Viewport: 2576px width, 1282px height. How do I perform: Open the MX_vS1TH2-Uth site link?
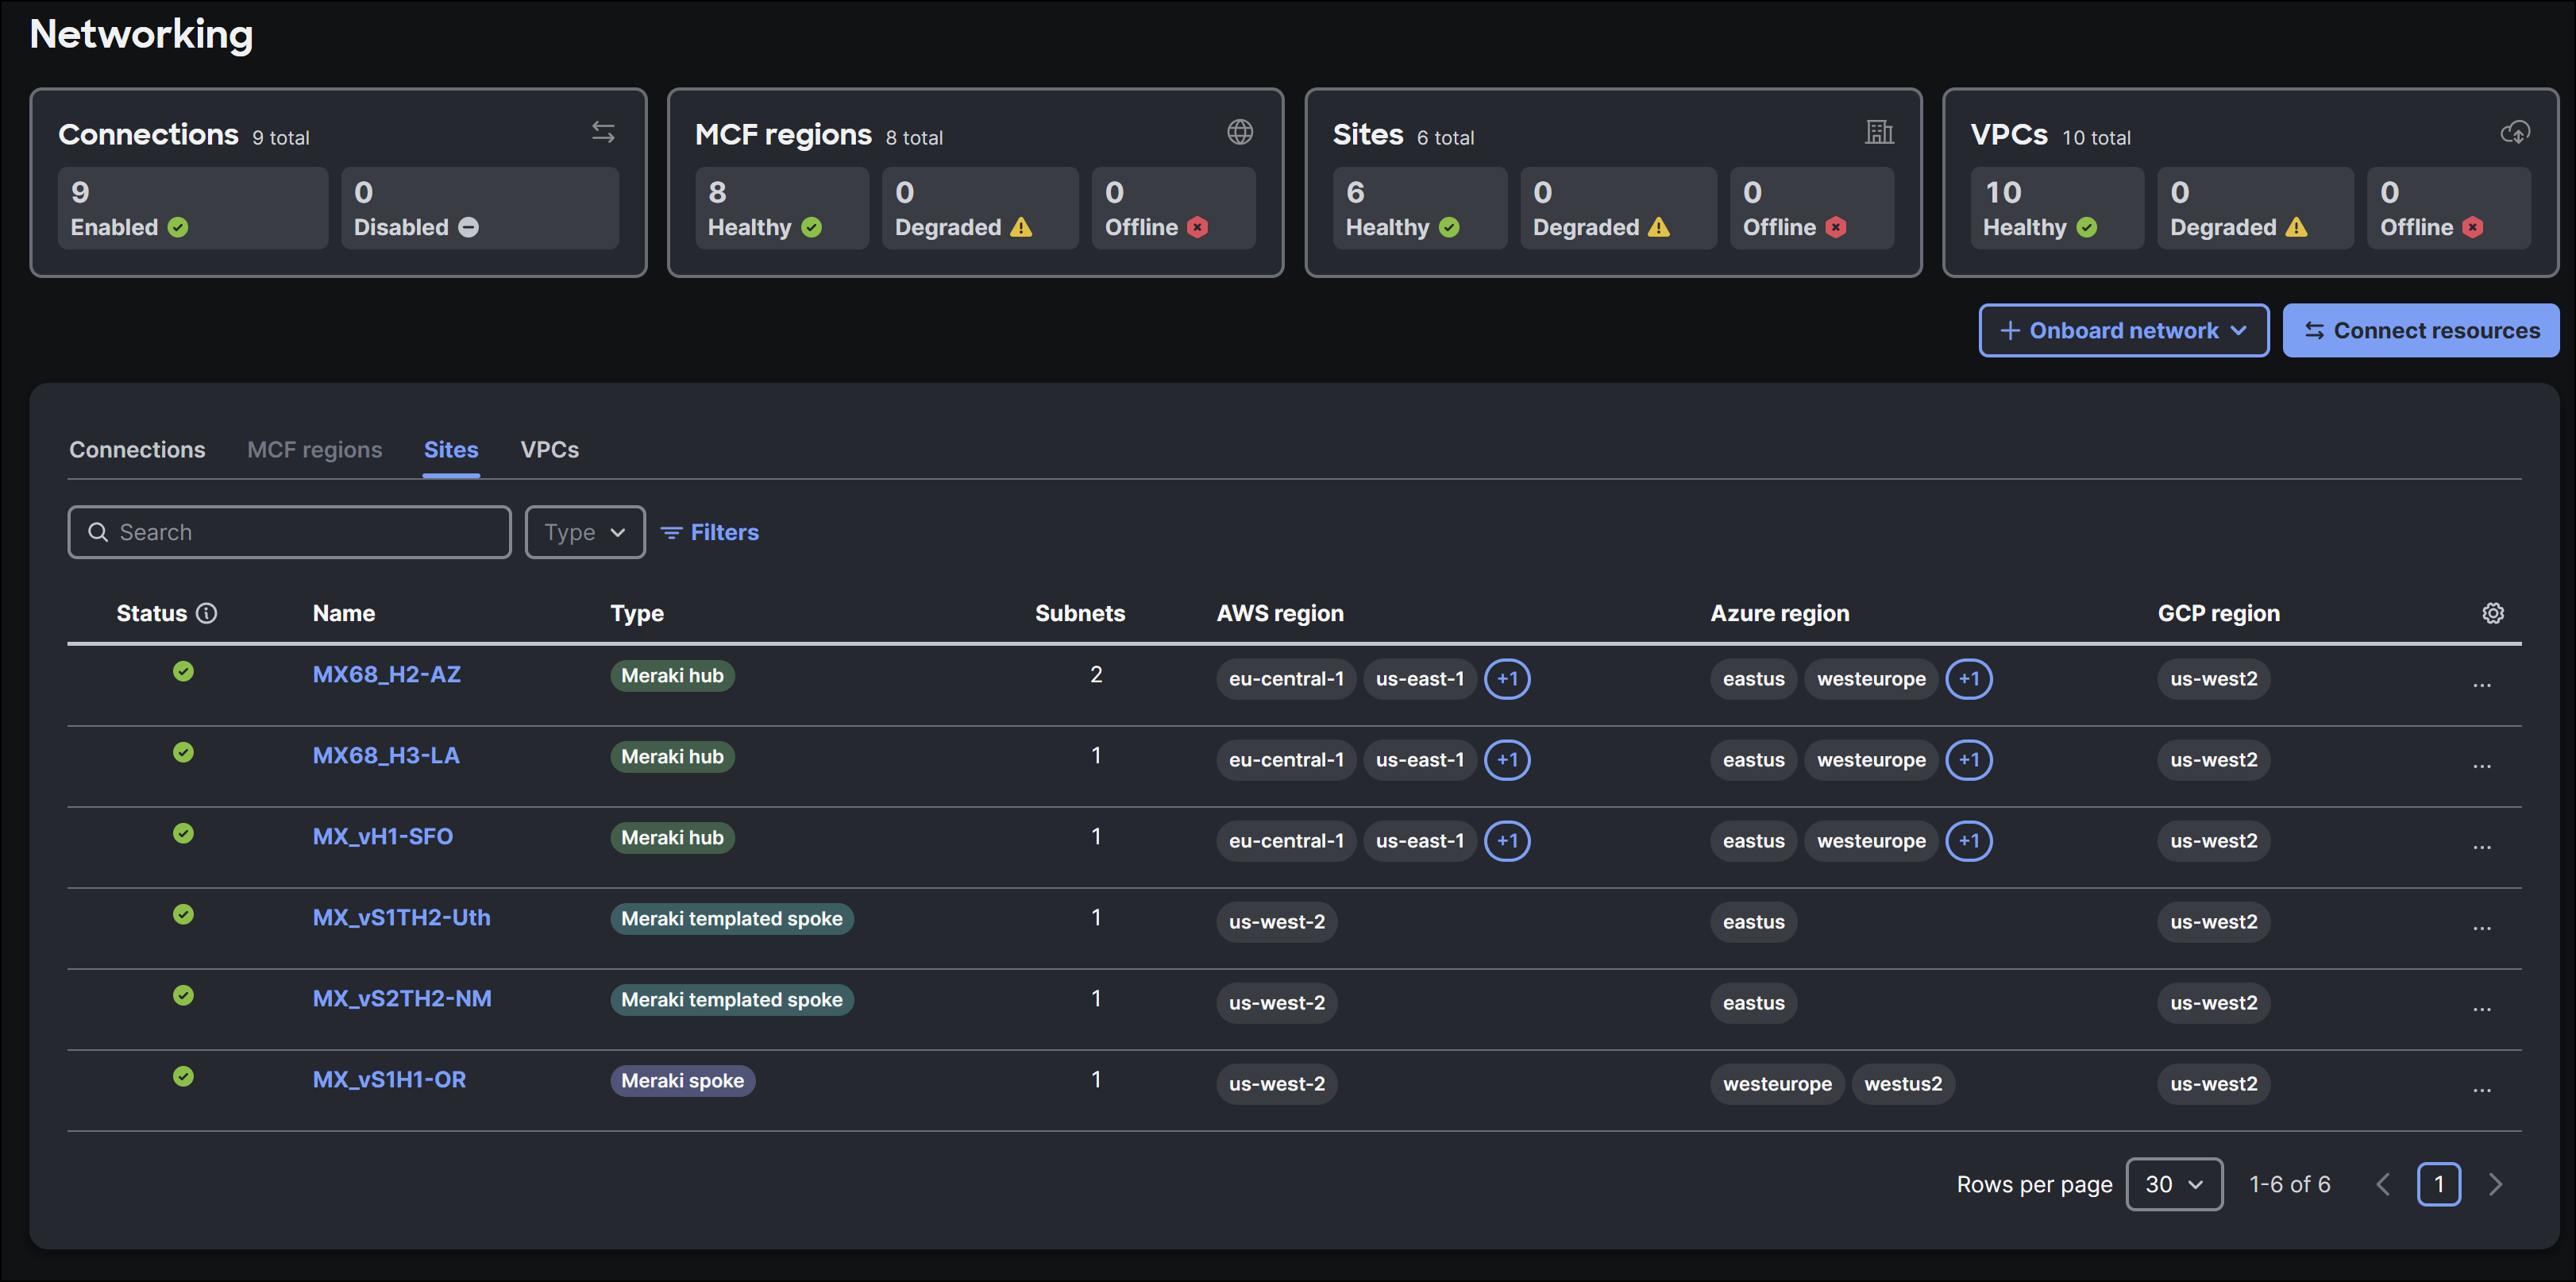click(401, 918)
